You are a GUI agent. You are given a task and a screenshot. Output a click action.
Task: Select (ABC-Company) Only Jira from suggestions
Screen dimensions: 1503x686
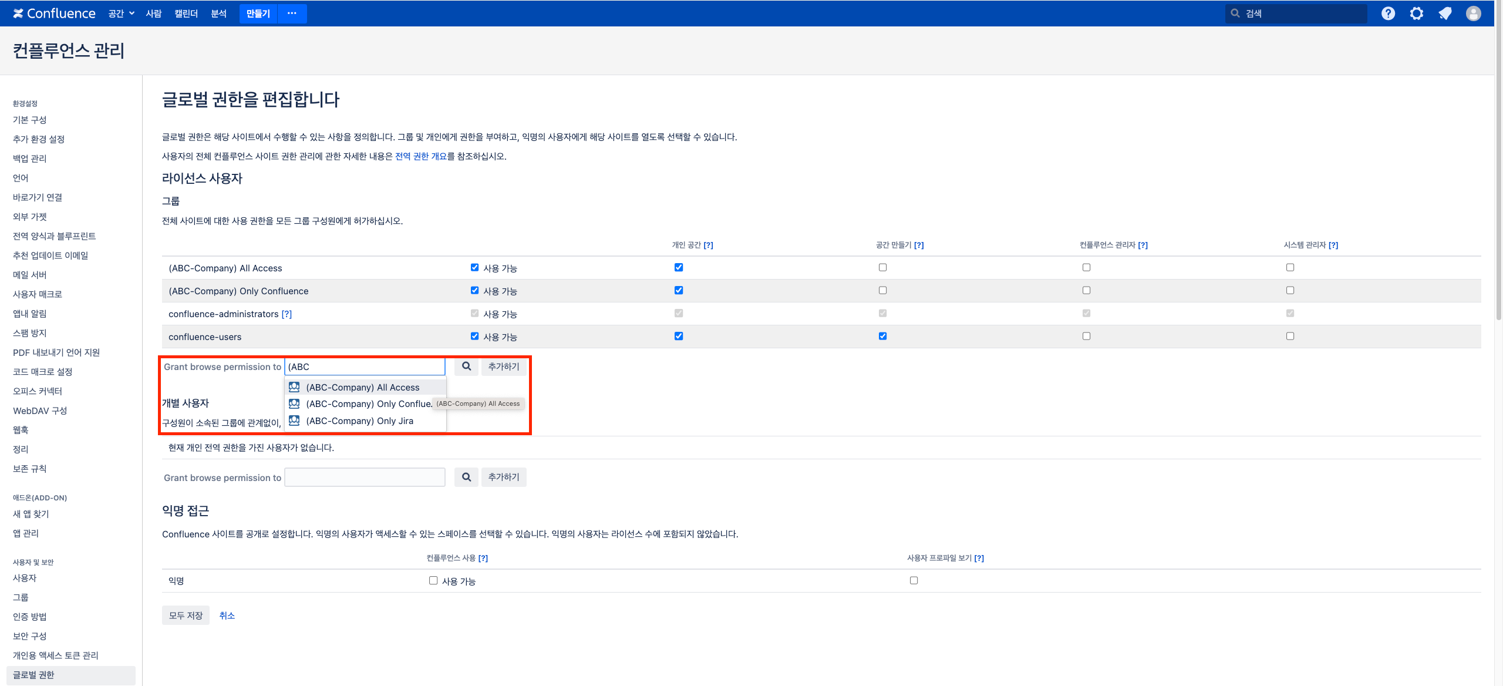pyautogui.click(x=365, y=421)
